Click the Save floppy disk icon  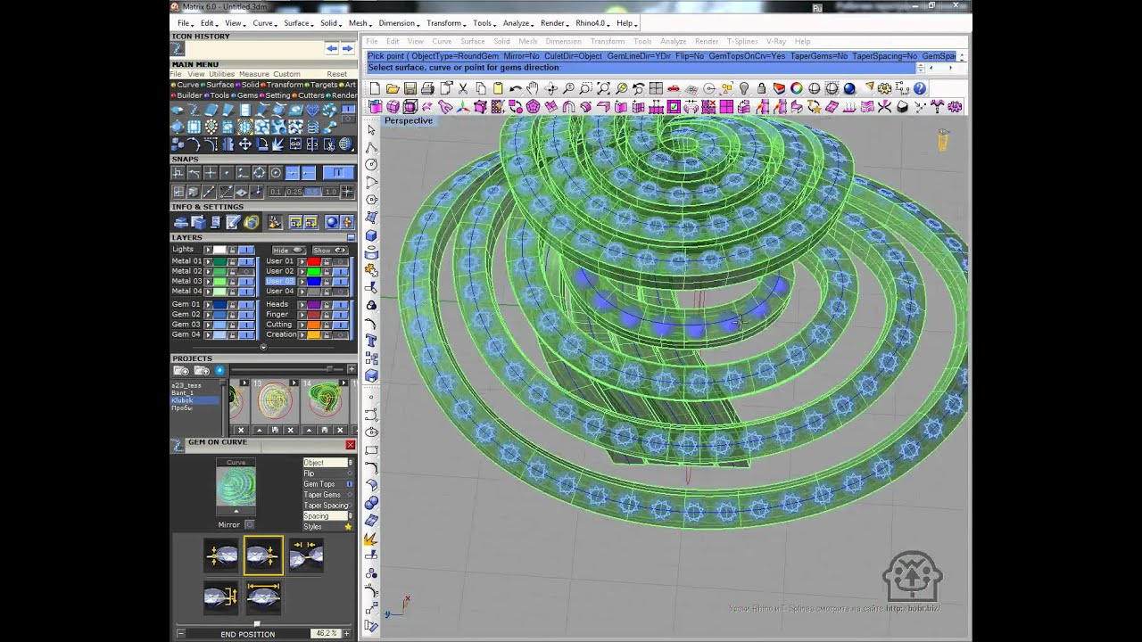[x=410, y=88]
